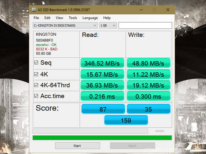
Task: Click the empty text field beside 1 GB
Action: pos(145,25)
